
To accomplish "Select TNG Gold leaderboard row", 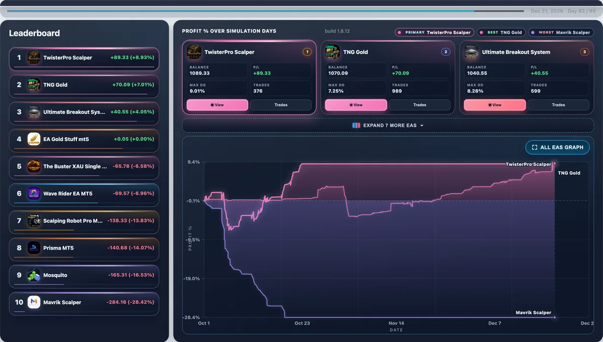I will [84, 86].
